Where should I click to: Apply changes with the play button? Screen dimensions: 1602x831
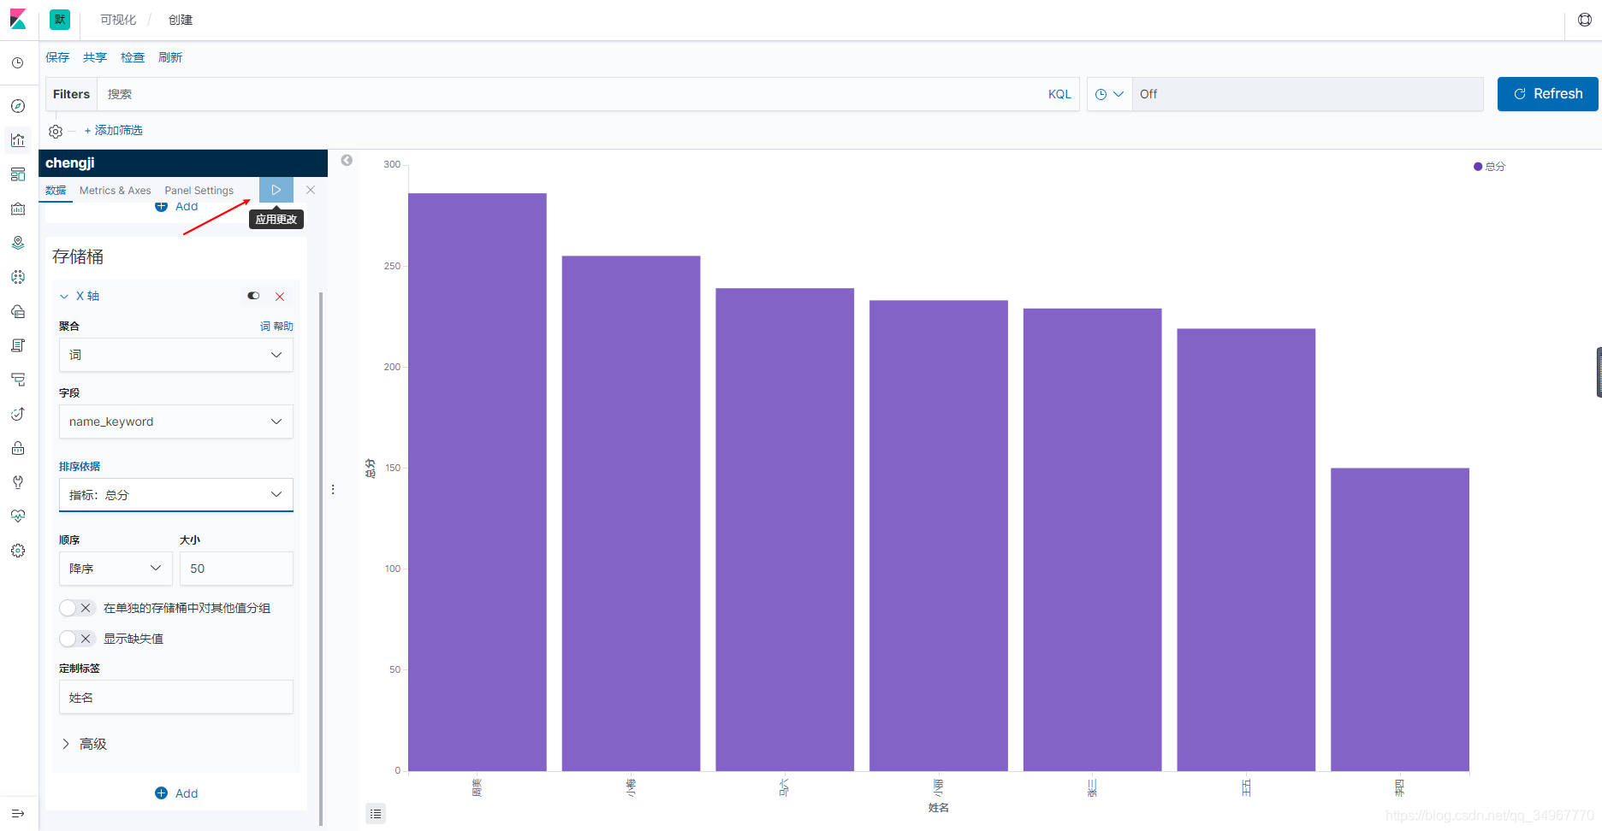pos(276,190)
